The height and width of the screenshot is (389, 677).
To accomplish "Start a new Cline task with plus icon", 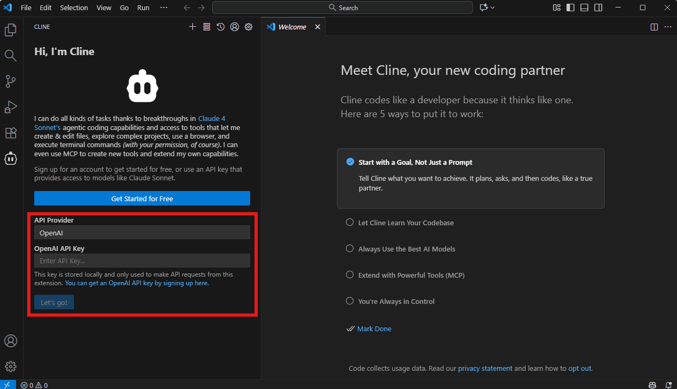I will coord(193,27).
